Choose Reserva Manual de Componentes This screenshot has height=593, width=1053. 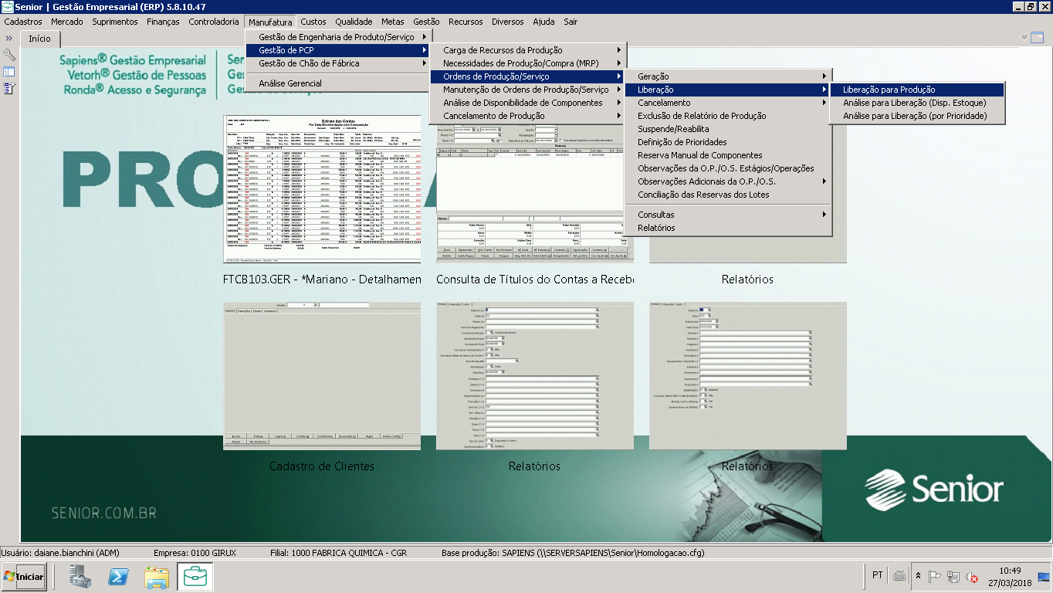tap(728, 155)
